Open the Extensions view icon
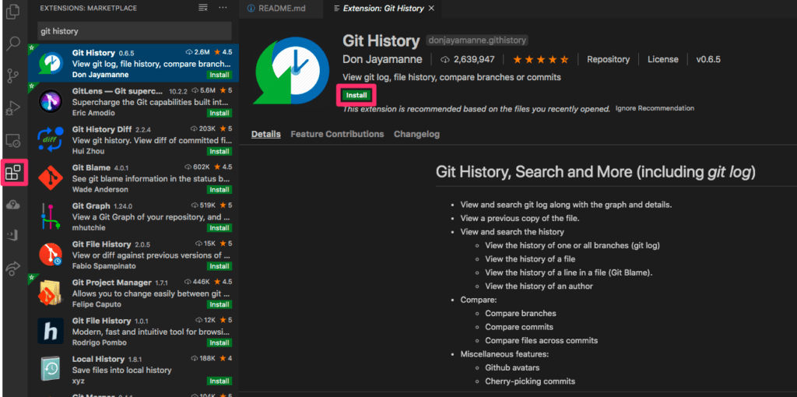Viewport: 797px width, 397px height. [x=12, y=173]
